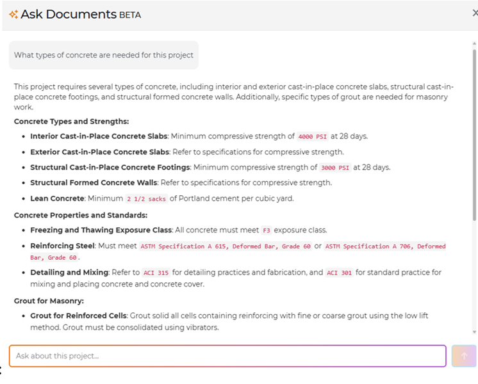478x384 pixels.
Task: Click the 'Concrete Types and Strengths:' heading
Action: pos(71,121)
